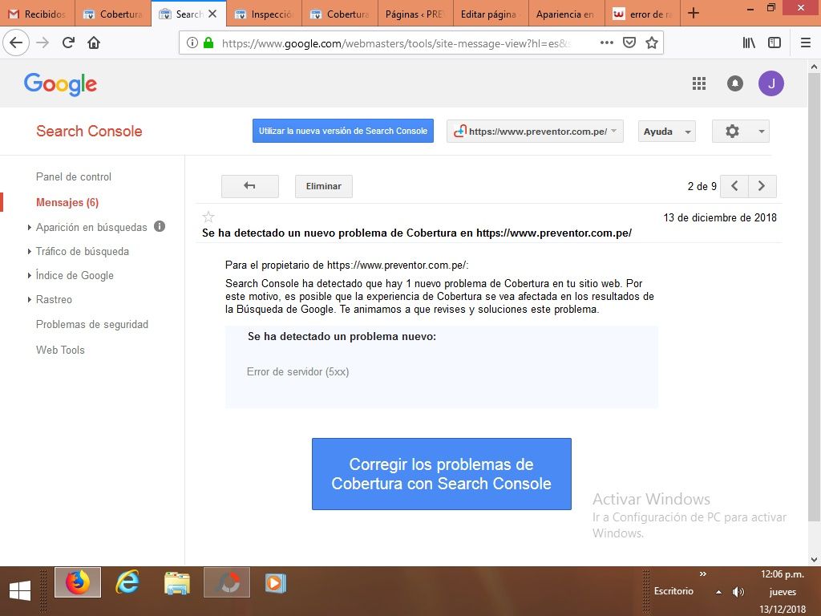Switch to the Recibidos Gmail tab
This screenshot has height=616, width=821.
pyautogui.click(x=38, y=14)
